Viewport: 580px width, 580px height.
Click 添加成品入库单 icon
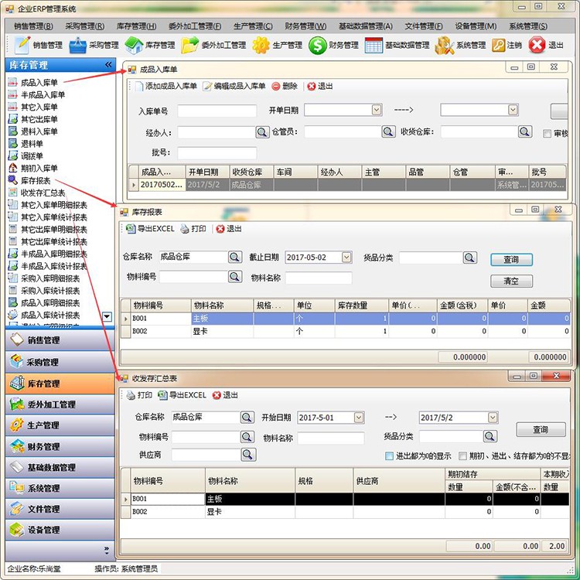(x=138, y=86)
